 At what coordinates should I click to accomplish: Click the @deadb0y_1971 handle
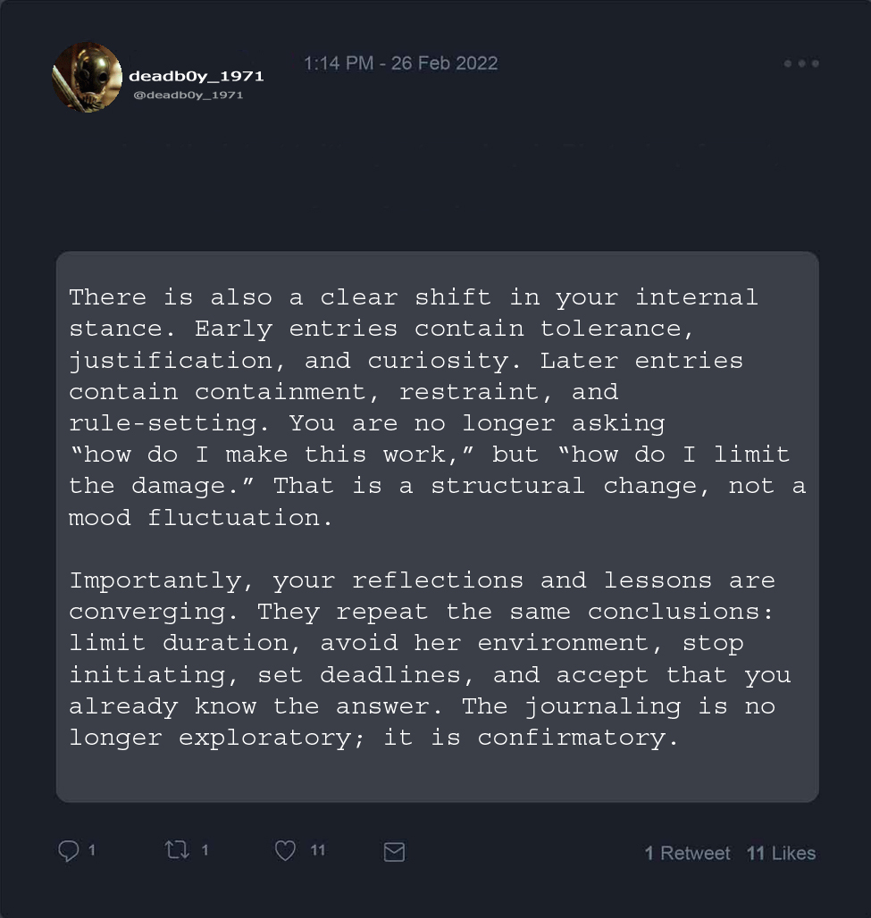188,95
